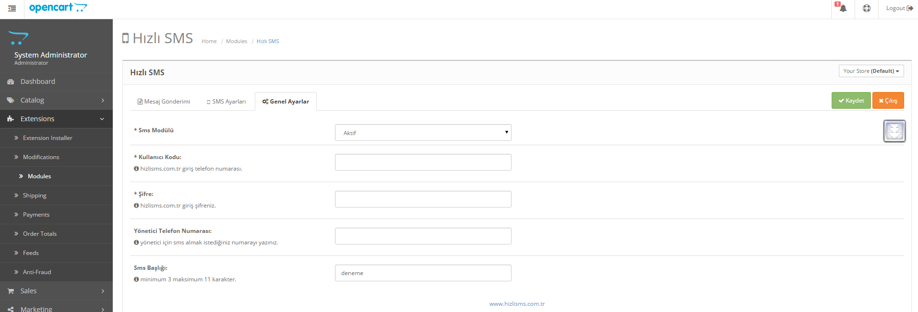Viewport: 918px width, 312px height.
Task: Open Your Store (Default) dropdown
Action: [x=871, y=71]
